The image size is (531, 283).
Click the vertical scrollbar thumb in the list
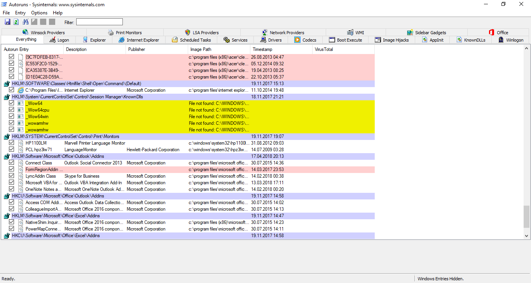tap(527, 217)
